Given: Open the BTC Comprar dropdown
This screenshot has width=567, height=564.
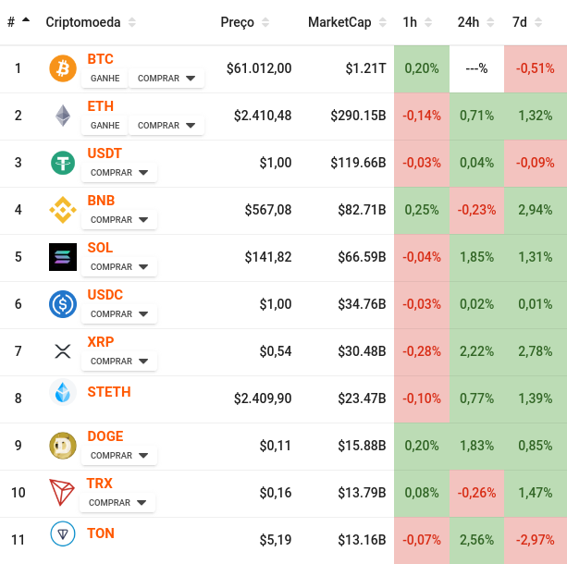Looking at the screenshot, I should [166, 79].
